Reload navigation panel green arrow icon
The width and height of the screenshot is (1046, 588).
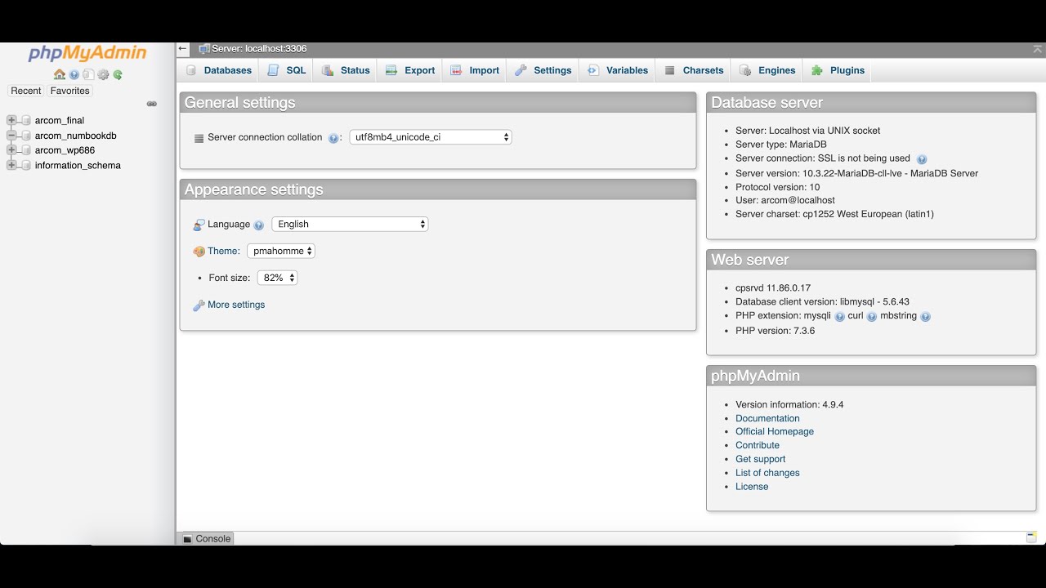click(118, 74)
